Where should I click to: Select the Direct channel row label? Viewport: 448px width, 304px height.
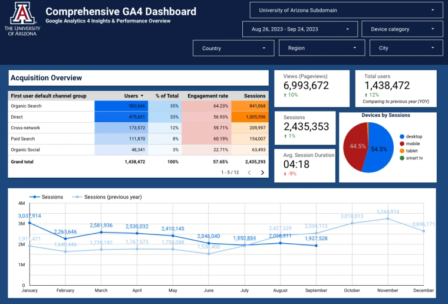click(17, 117)
